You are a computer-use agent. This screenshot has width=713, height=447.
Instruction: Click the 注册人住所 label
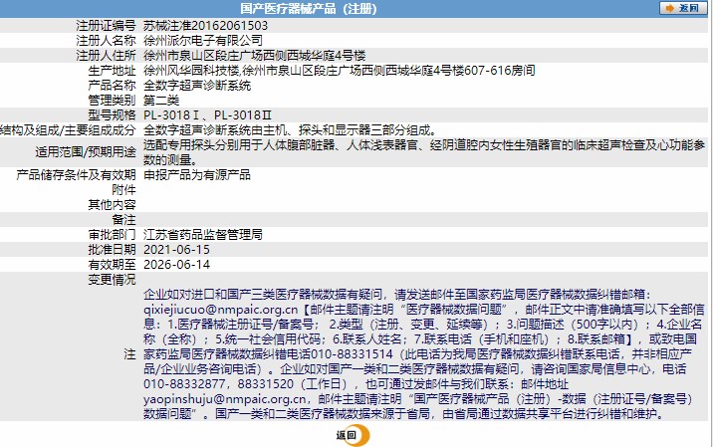pos(106,56)
